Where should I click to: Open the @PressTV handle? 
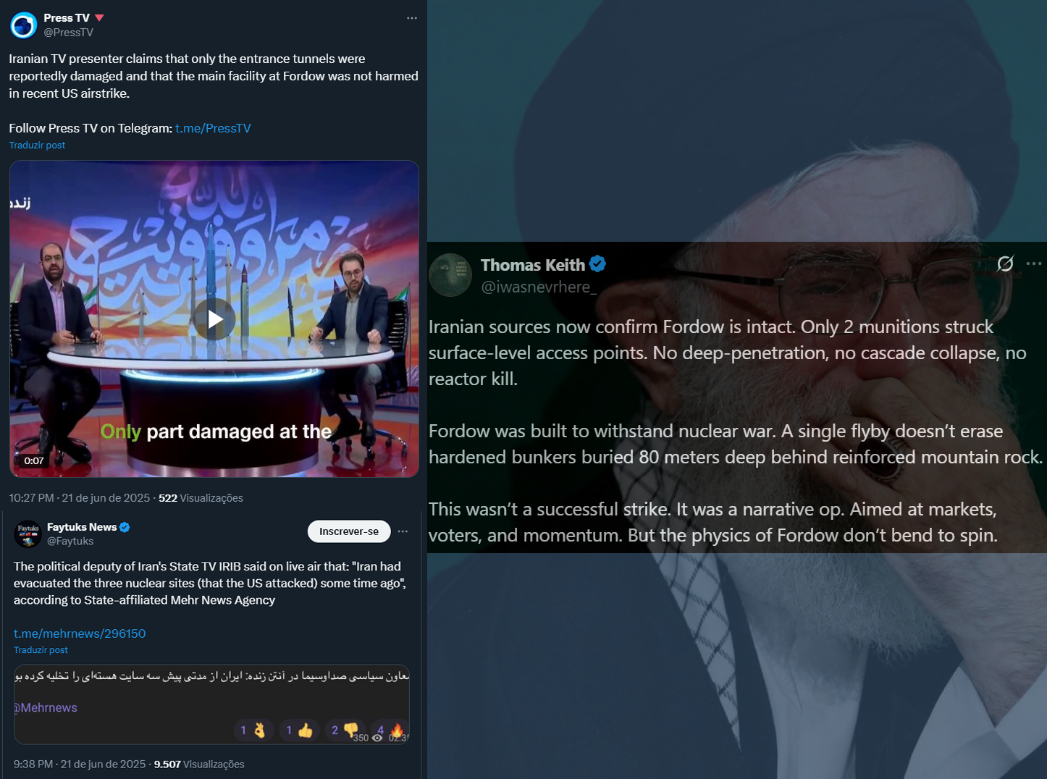click(x=69, y=33)
